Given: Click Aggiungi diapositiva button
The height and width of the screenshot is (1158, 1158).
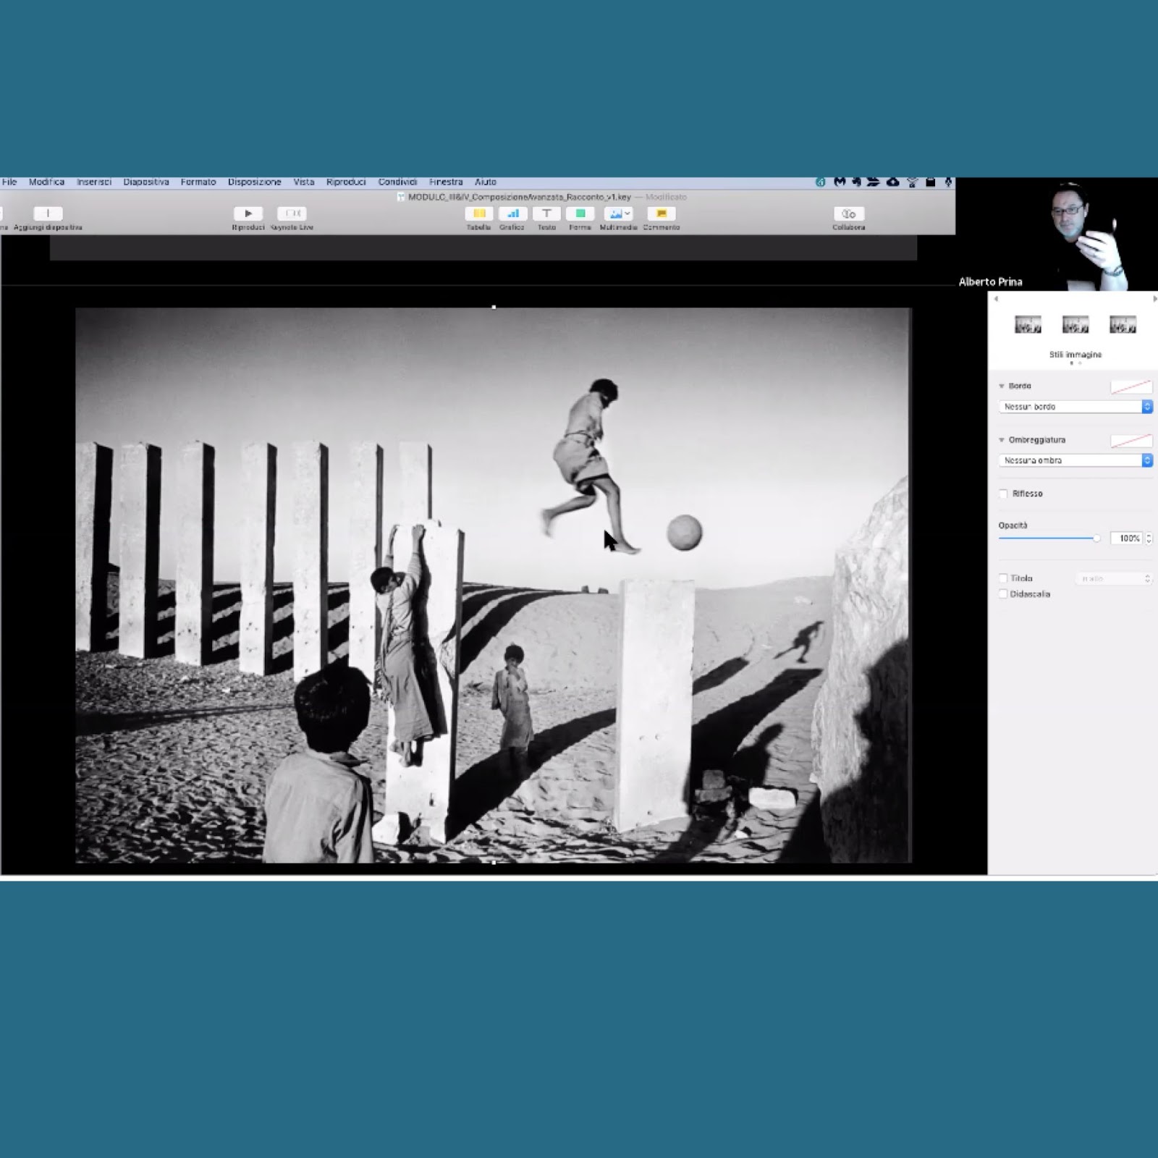Looking at the screenshot, I should coord(48,214).
